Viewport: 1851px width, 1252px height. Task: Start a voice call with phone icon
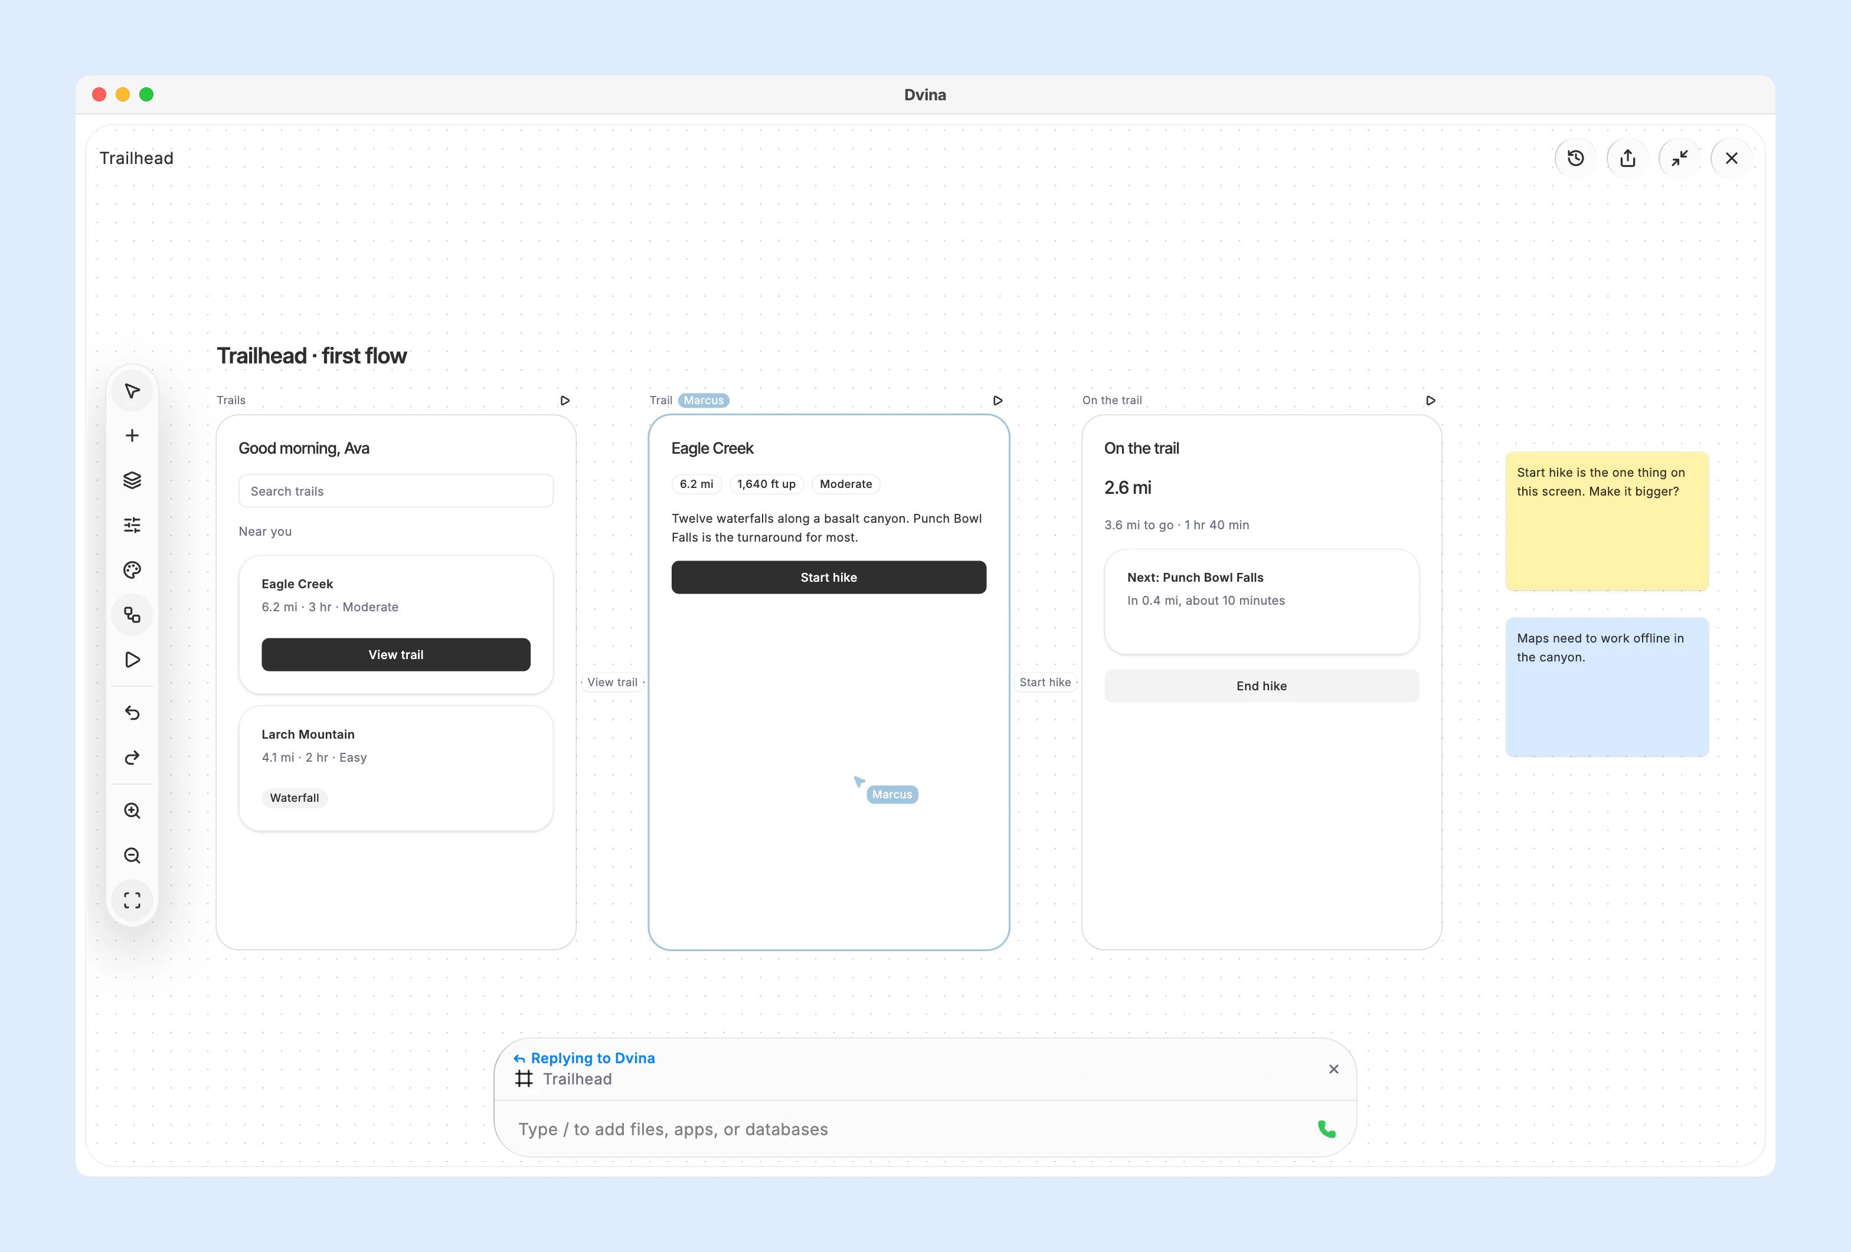[1326, 1129]
